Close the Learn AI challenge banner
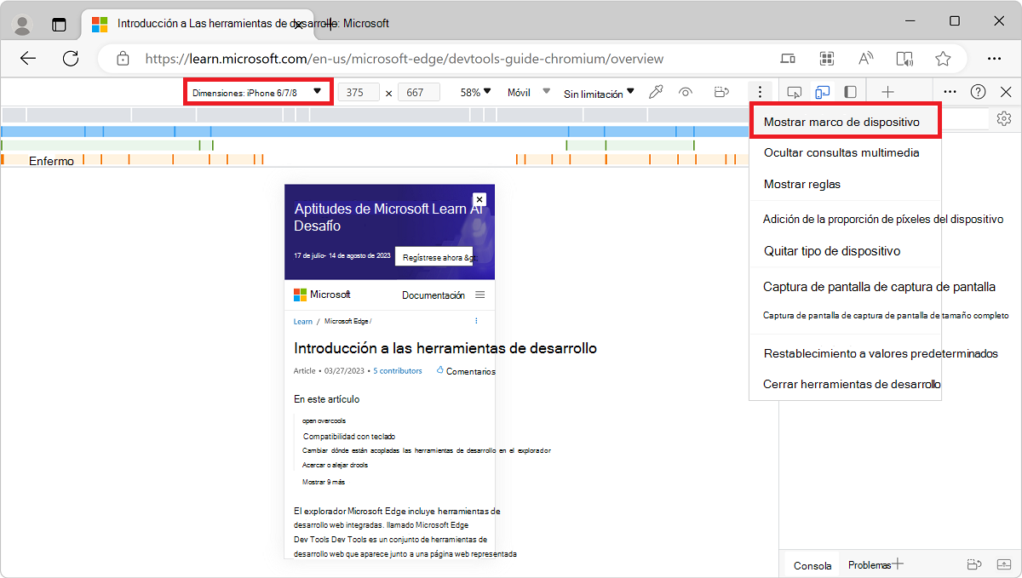Viewport: 1022px width, 578px height. [x=479, y=199]
